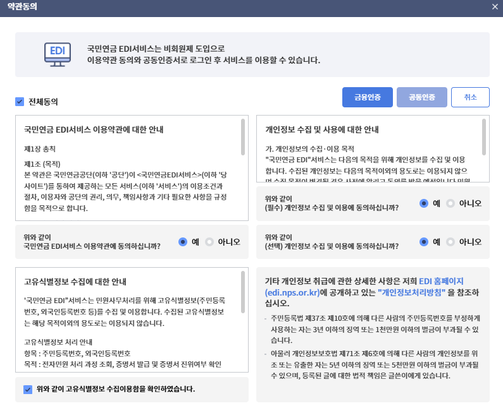Select 아니오 for (선택) 개인정보 수집 동의
The width and height of the screenshot is (503, 413).
[450, 242]
